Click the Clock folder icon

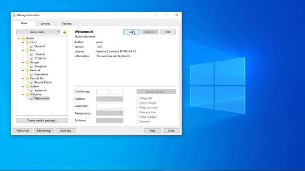(28, 42)
